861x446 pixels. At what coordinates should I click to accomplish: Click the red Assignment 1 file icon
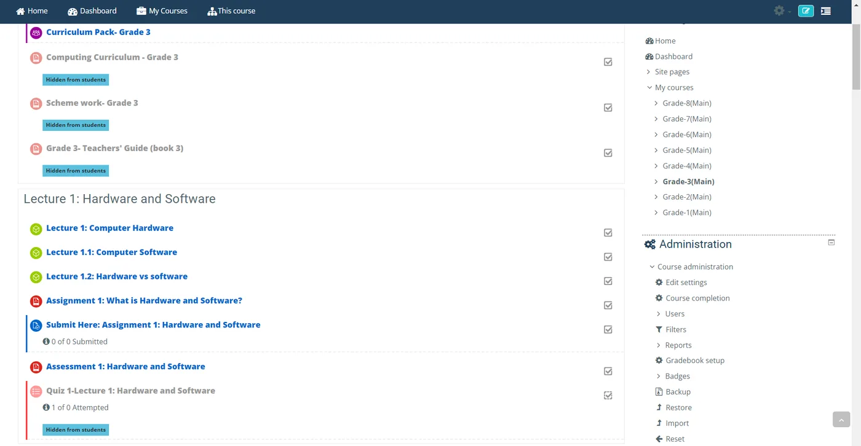[36, 301]
